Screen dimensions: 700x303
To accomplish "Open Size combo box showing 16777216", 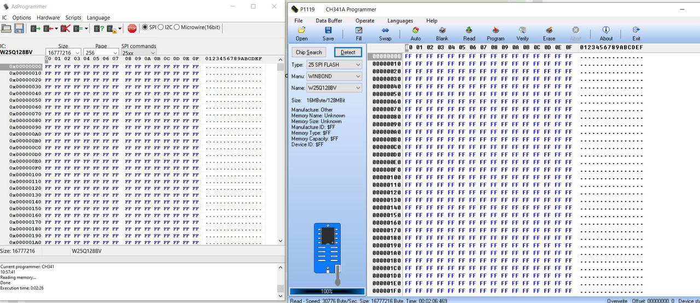I will click(x=63, y=53).
